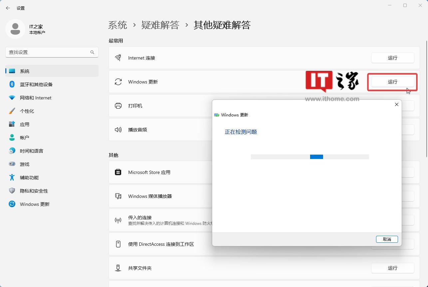Click the 时间和语言 globe clock icon

click(12, 151)
